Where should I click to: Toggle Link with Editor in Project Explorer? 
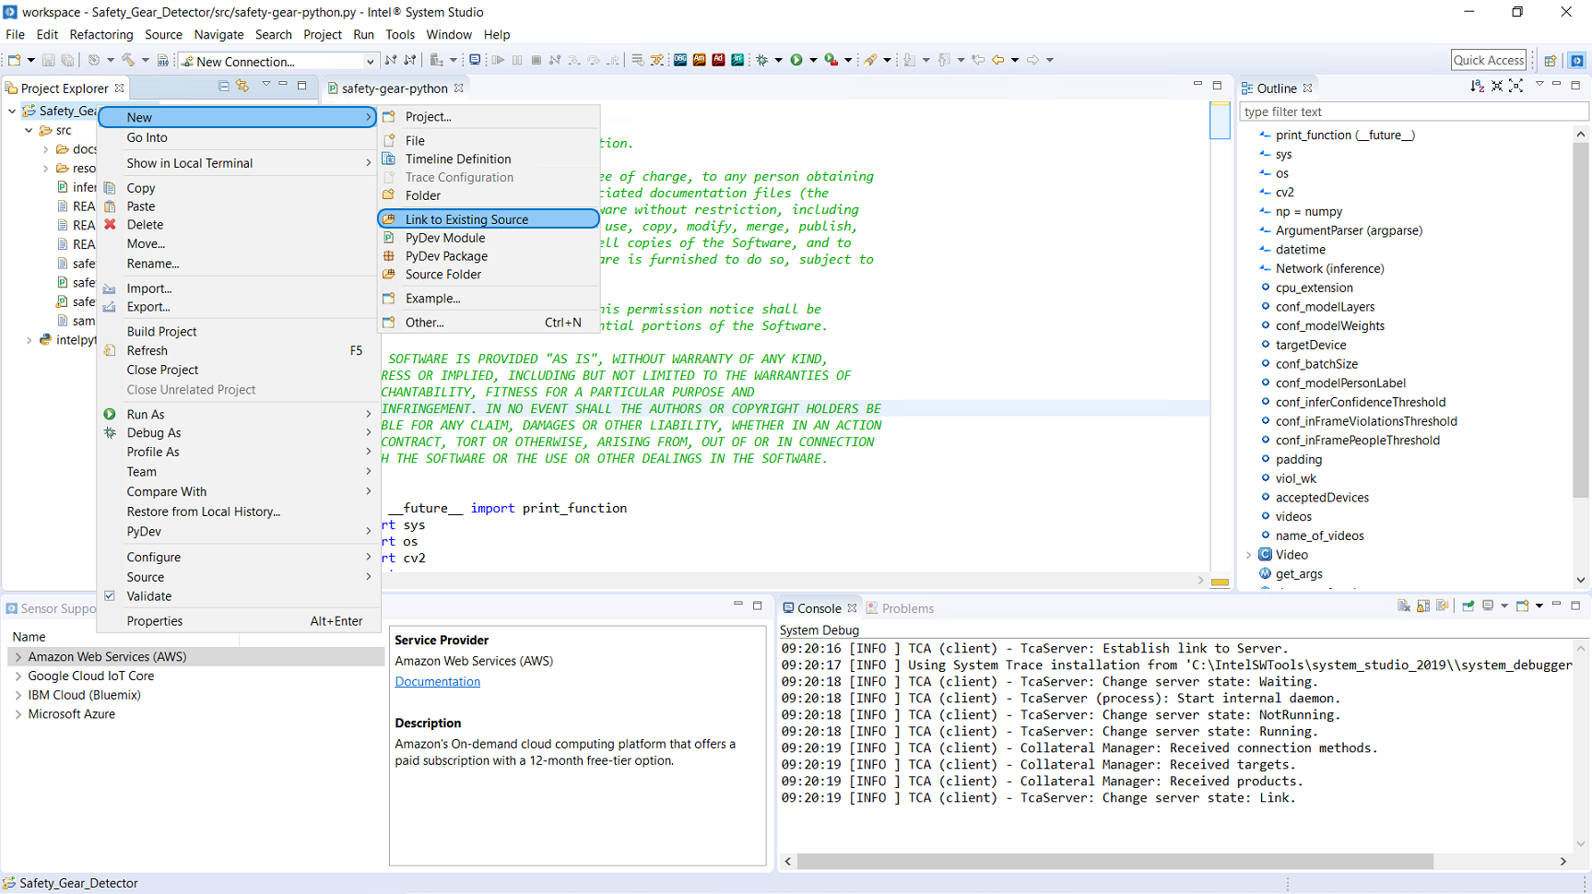(242, 86)
